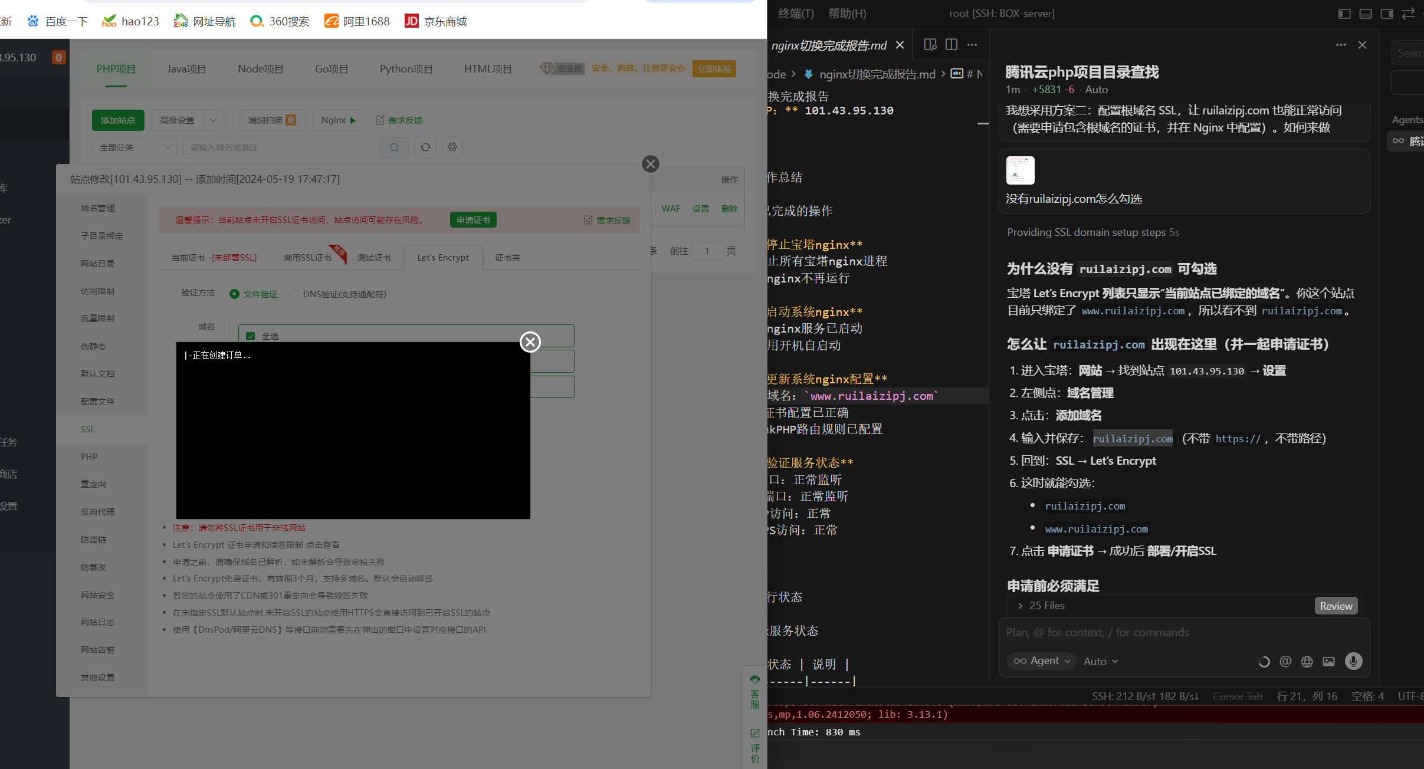
Task: Click the split editor layout icon
Action: tap(951, 45)
